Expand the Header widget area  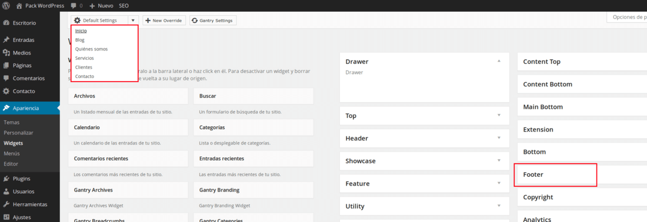click(499, 138)
